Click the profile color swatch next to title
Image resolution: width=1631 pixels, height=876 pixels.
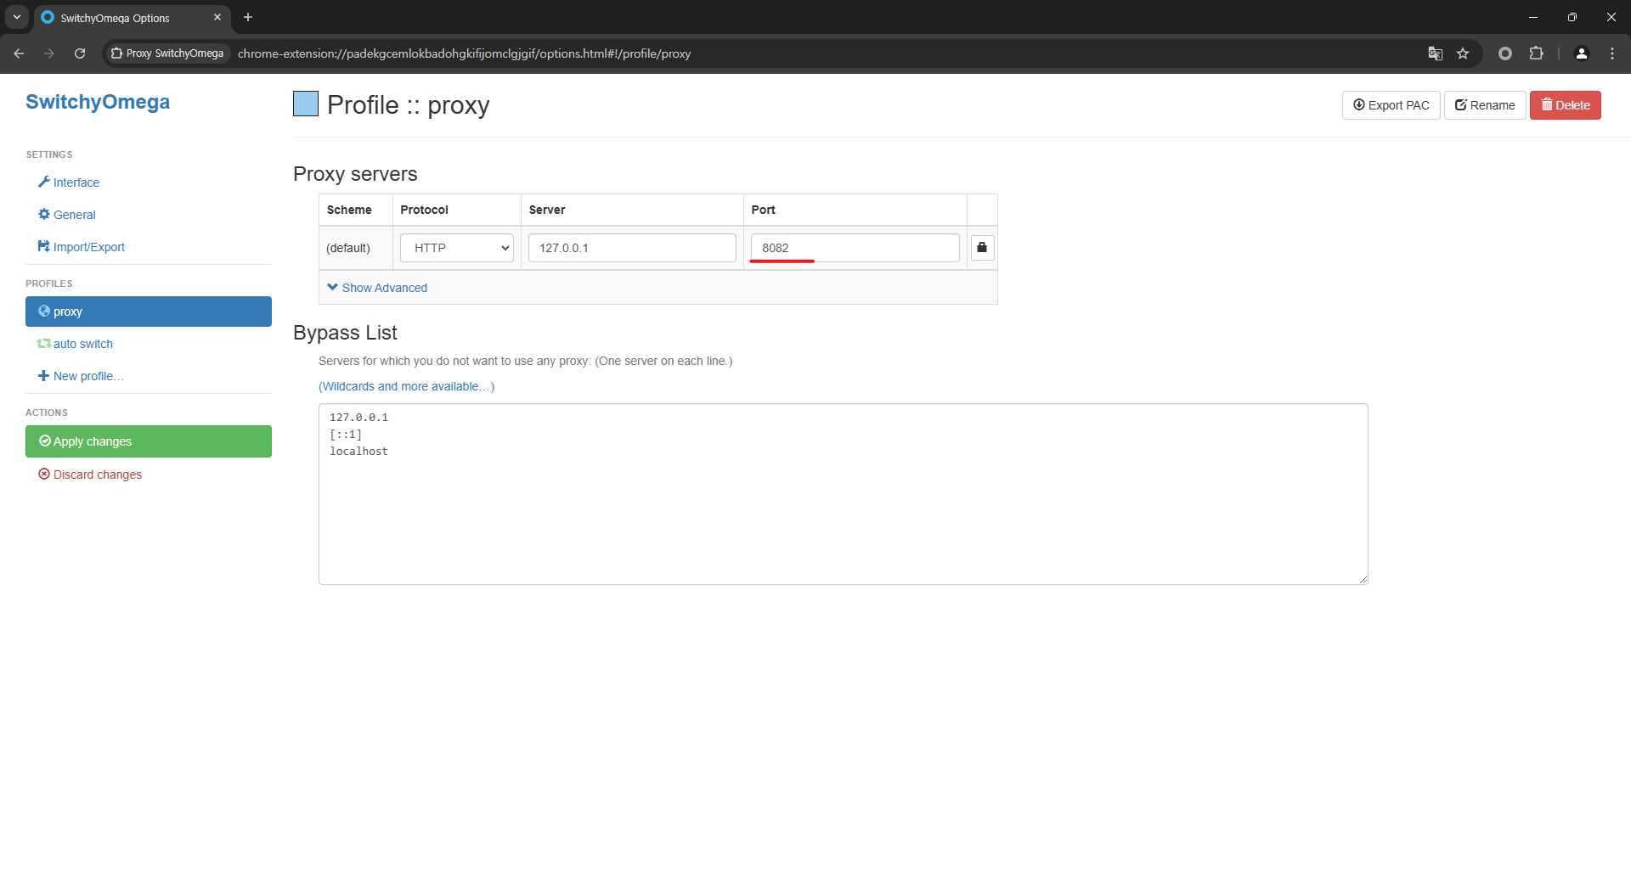pos(306,104)
